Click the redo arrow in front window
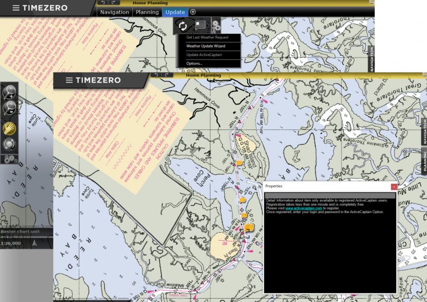Viewport: 427px width, 302px height. pos(167,75)
